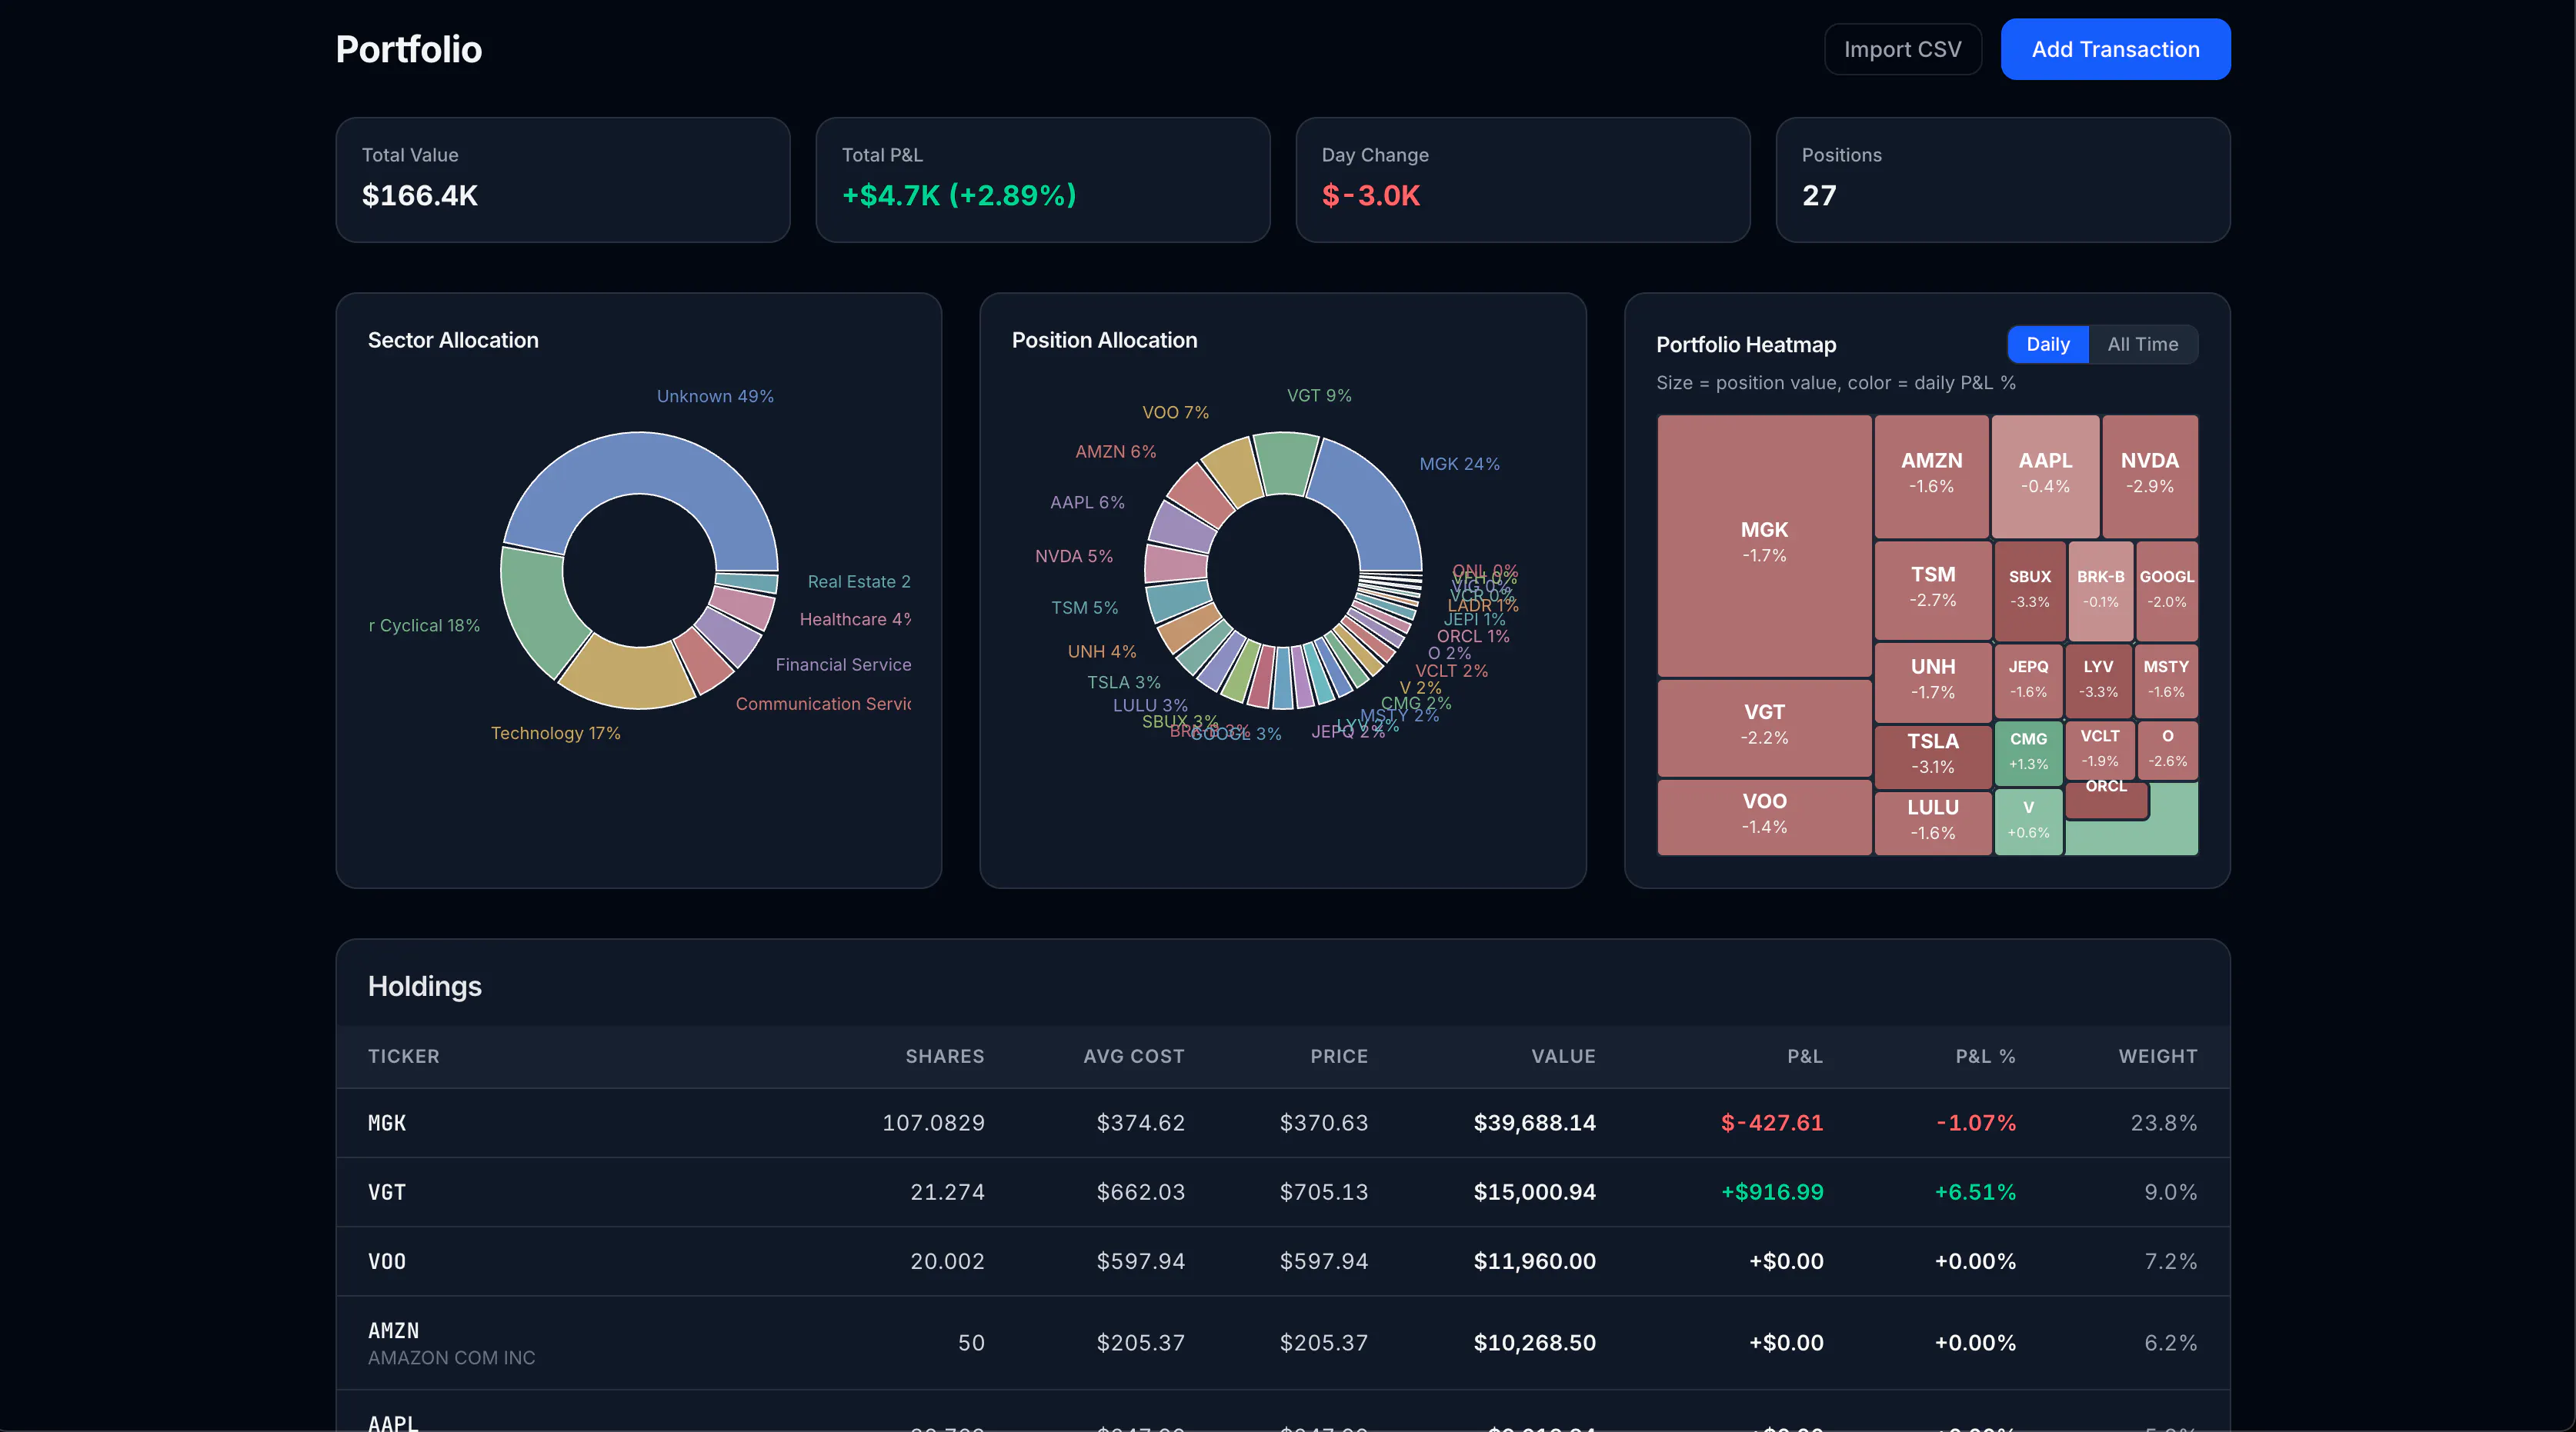Click the $39,688.14 value cell
This screenshot has width=2576, height=1432.
coord(1534,1123)
